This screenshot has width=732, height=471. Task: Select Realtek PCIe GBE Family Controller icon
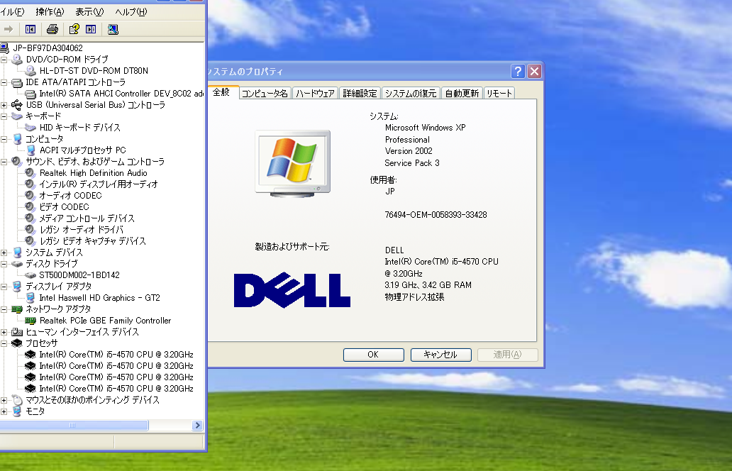pos(30,320)
